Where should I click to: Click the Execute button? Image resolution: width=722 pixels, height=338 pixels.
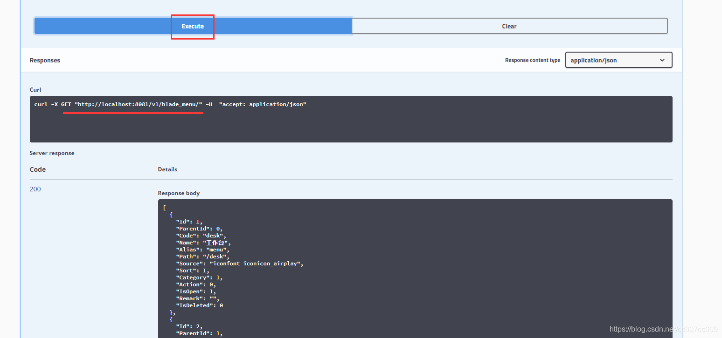193,26
